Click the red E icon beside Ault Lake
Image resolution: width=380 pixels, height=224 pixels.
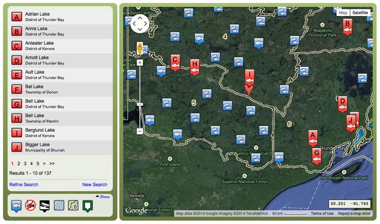coord(17,75)
